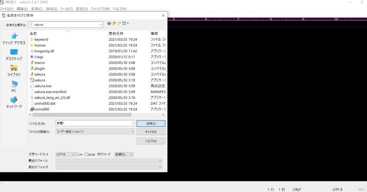
Task: Enable the BOM checkbox
Action: coord(86,155)
